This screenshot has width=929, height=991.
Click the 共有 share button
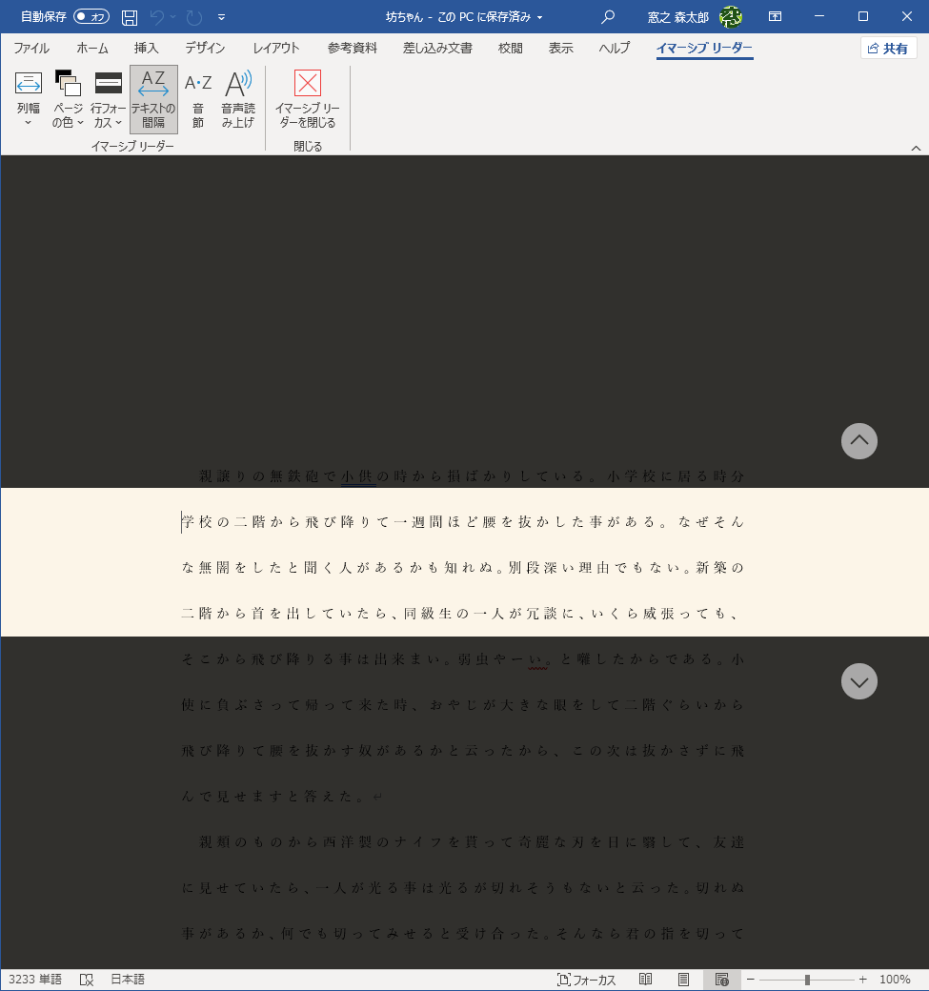tap(888, 49)
